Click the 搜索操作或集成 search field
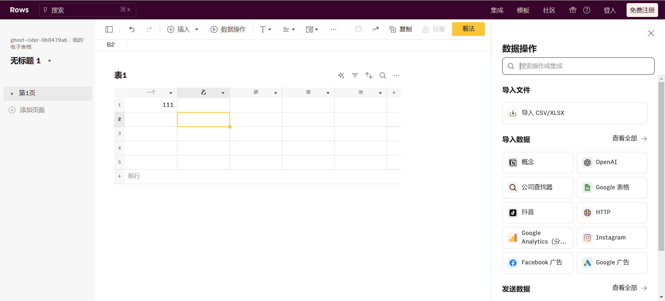Viewport: 665px width, 301px height. (x=582, y=66)
